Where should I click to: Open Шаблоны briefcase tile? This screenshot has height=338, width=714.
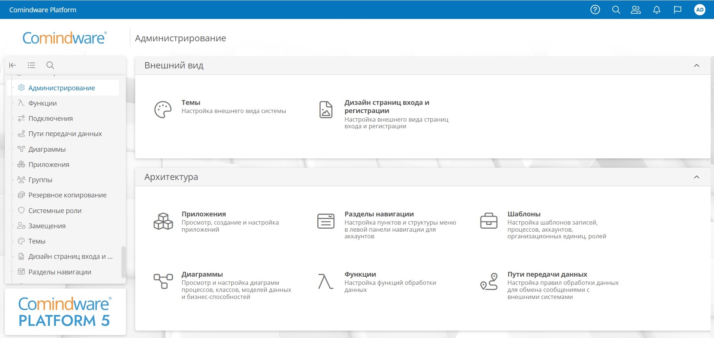point(524,214)
